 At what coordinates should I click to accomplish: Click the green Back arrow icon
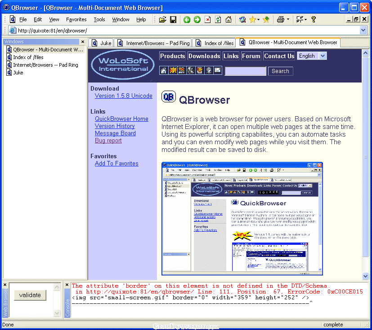[186, 19]
